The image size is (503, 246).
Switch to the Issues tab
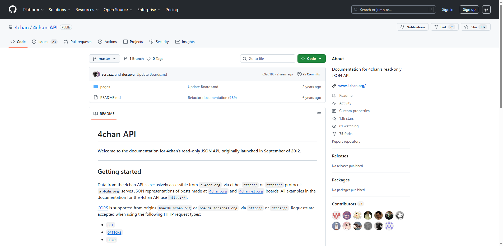coord(44,42)
